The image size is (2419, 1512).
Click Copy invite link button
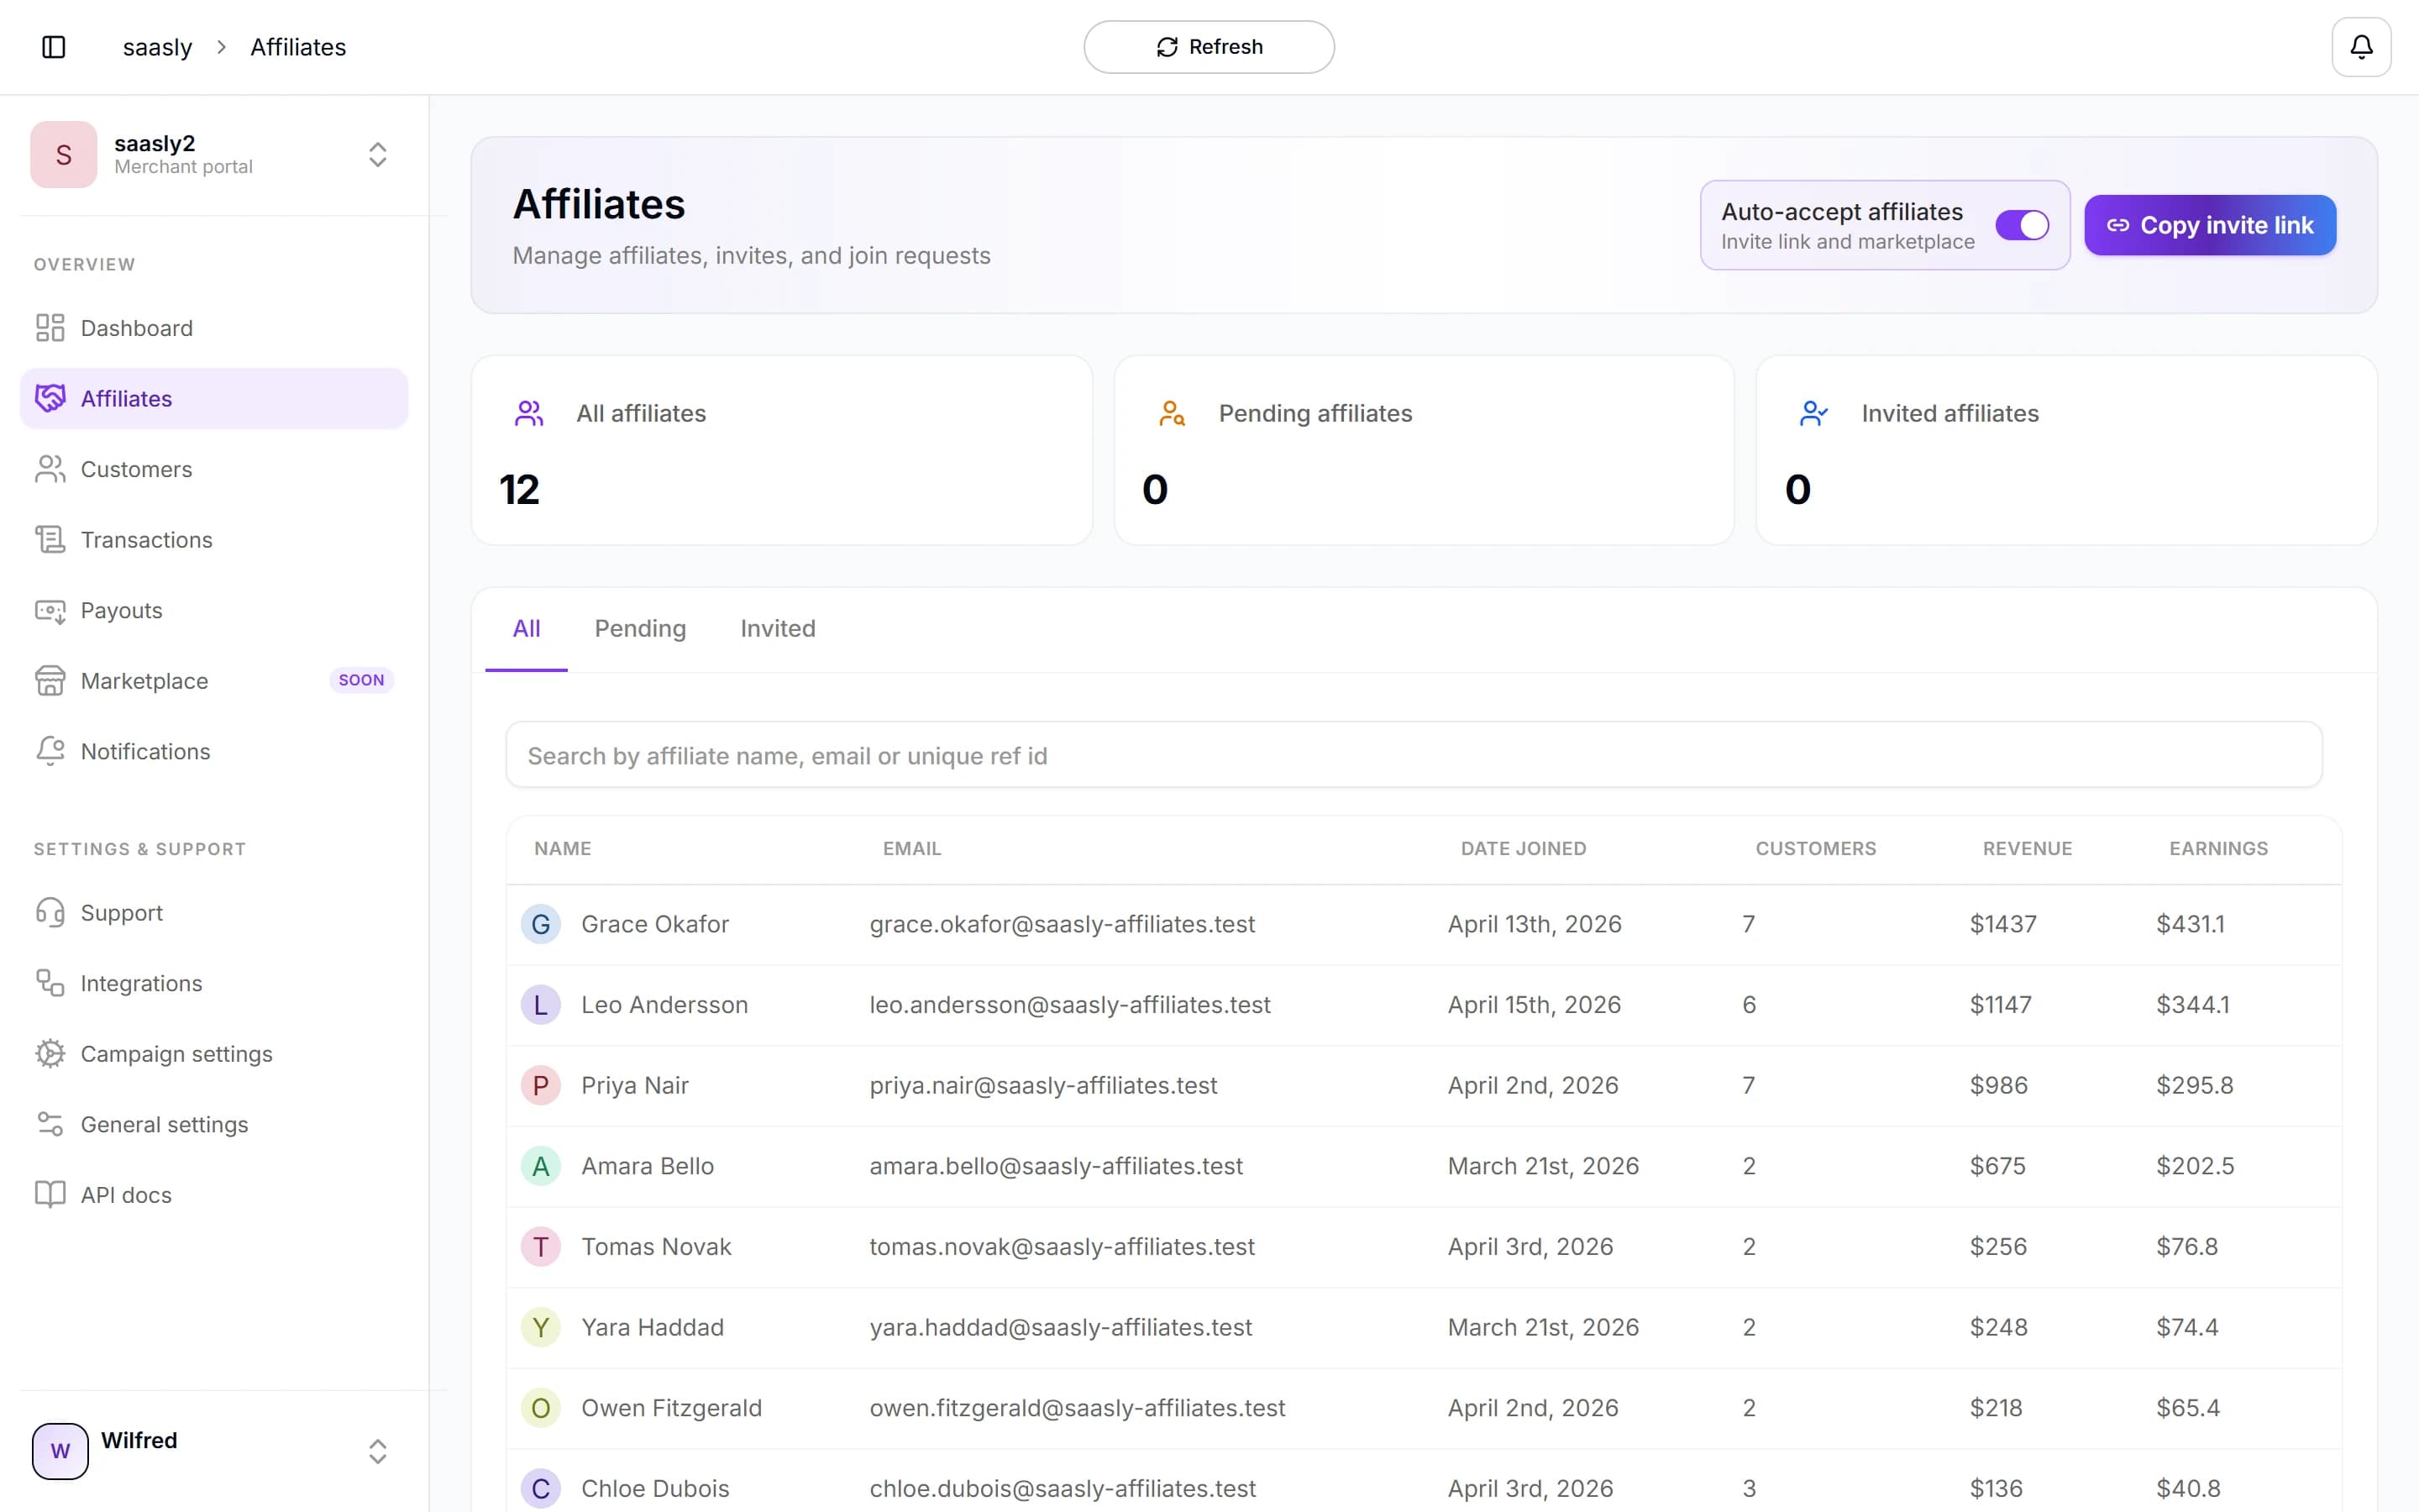click(x=2210, y=225)
